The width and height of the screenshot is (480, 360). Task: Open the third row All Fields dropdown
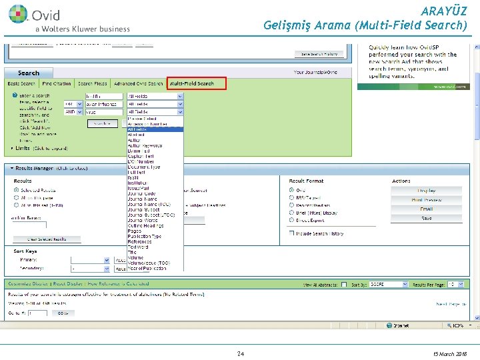[155, 112]
